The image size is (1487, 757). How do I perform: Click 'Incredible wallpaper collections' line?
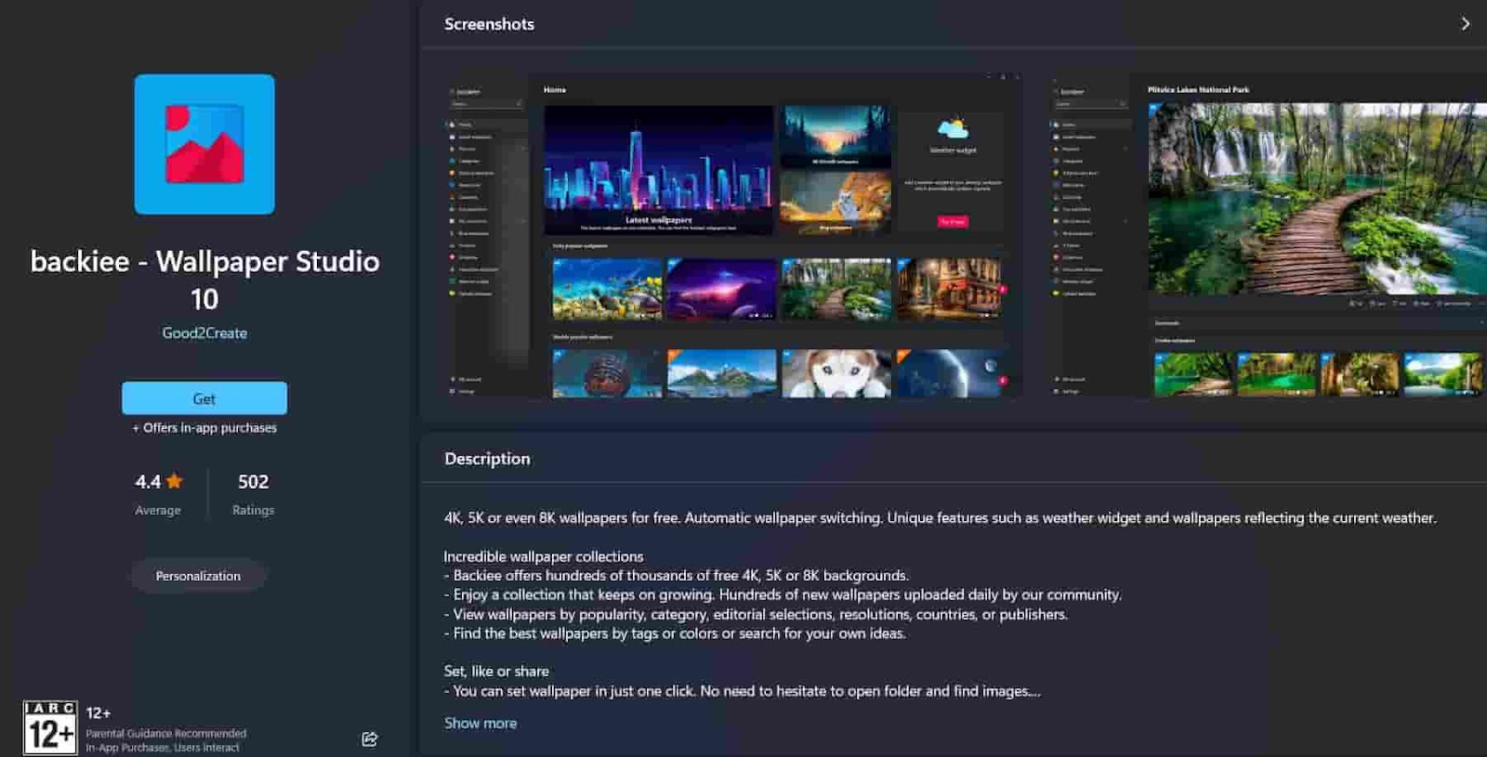544,556
